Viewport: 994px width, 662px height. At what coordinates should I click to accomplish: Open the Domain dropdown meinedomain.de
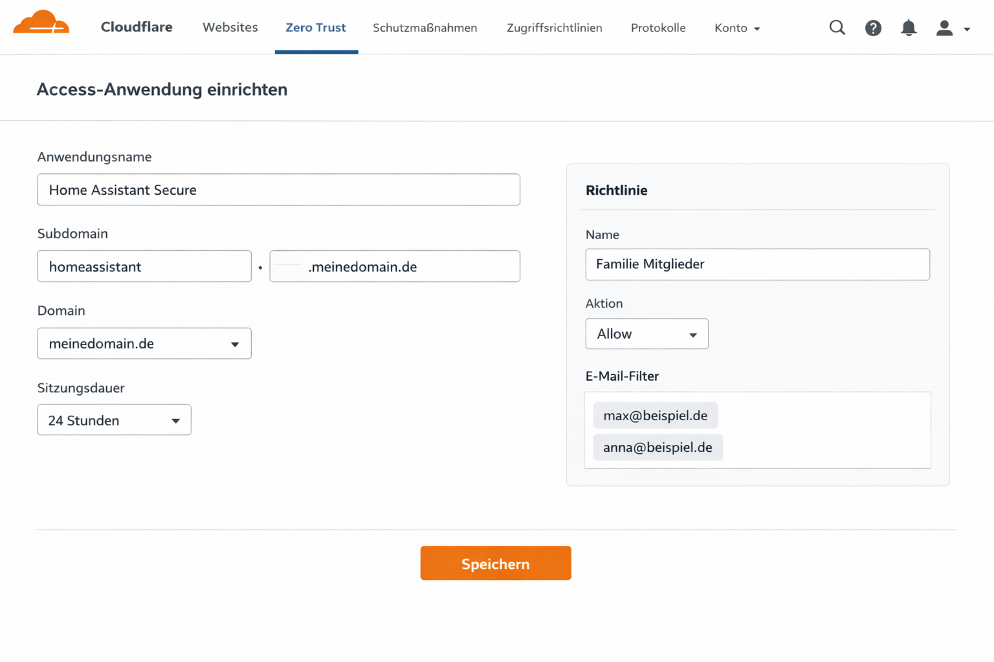point(144,343)
